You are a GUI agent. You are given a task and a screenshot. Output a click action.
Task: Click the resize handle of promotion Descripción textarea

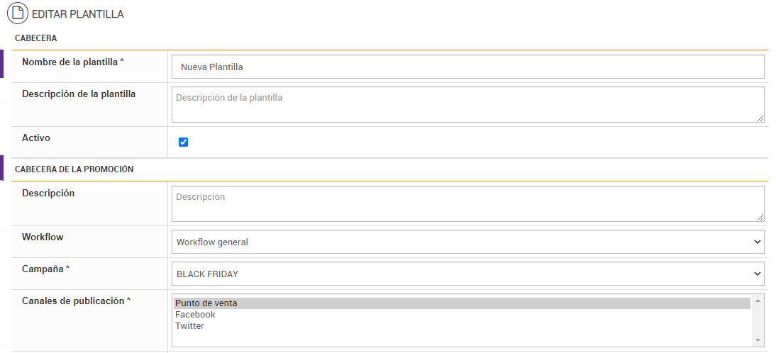pyautogui.click(x=760, y=218)
